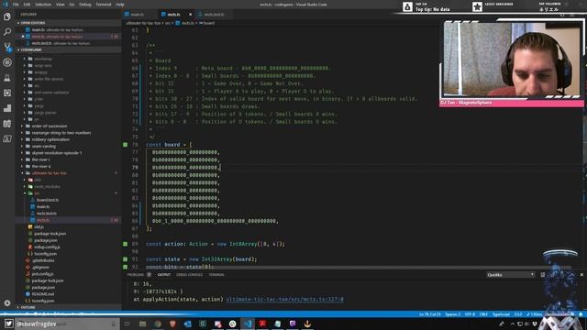Click the TypeScript language mode status entry
587x330 pixels.
coord(501,314)
